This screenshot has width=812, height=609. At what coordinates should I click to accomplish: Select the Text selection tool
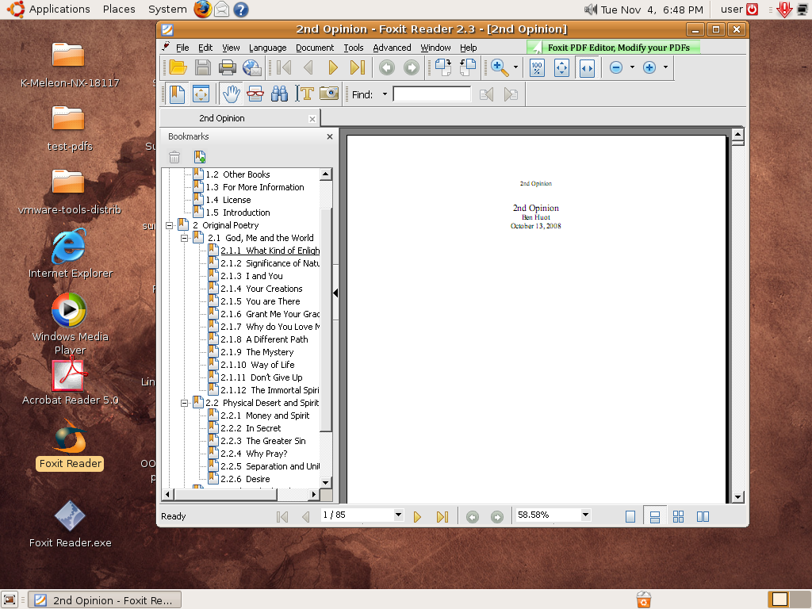pyautogui.click(x=304, y=94)
